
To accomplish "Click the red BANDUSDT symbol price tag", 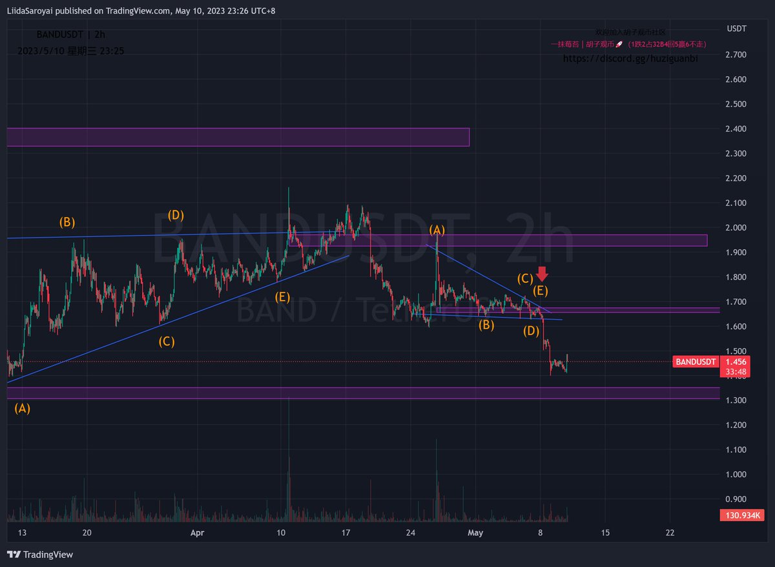I will (x=696, y=362).
